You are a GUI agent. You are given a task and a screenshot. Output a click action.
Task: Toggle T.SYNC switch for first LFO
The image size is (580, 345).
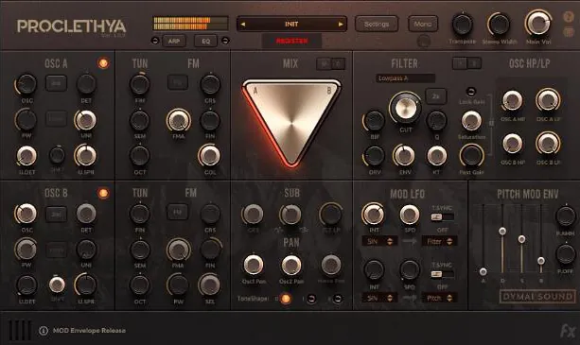pos(442,217)
